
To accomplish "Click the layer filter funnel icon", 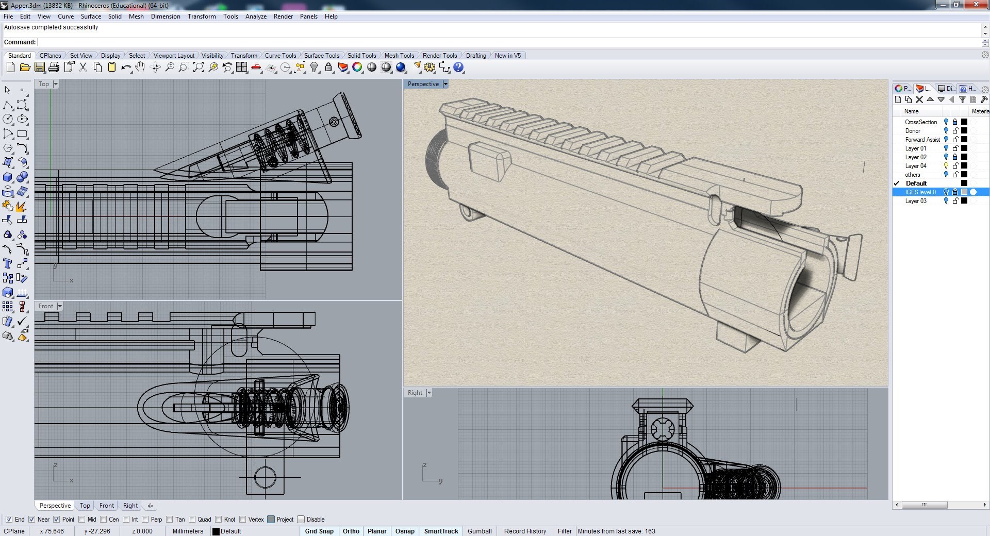I will point(962,100).
